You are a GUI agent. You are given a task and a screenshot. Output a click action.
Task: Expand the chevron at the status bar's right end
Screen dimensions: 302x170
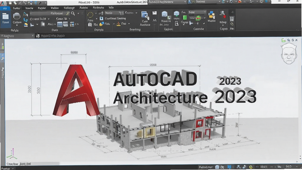coord(297,167)
